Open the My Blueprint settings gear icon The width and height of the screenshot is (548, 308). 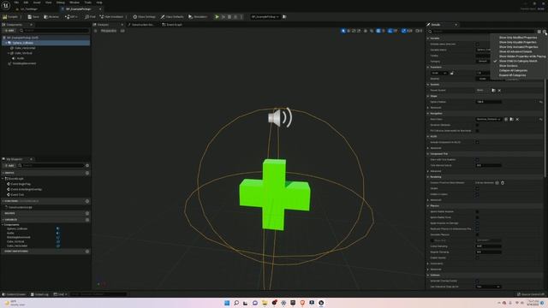(87, 165)
